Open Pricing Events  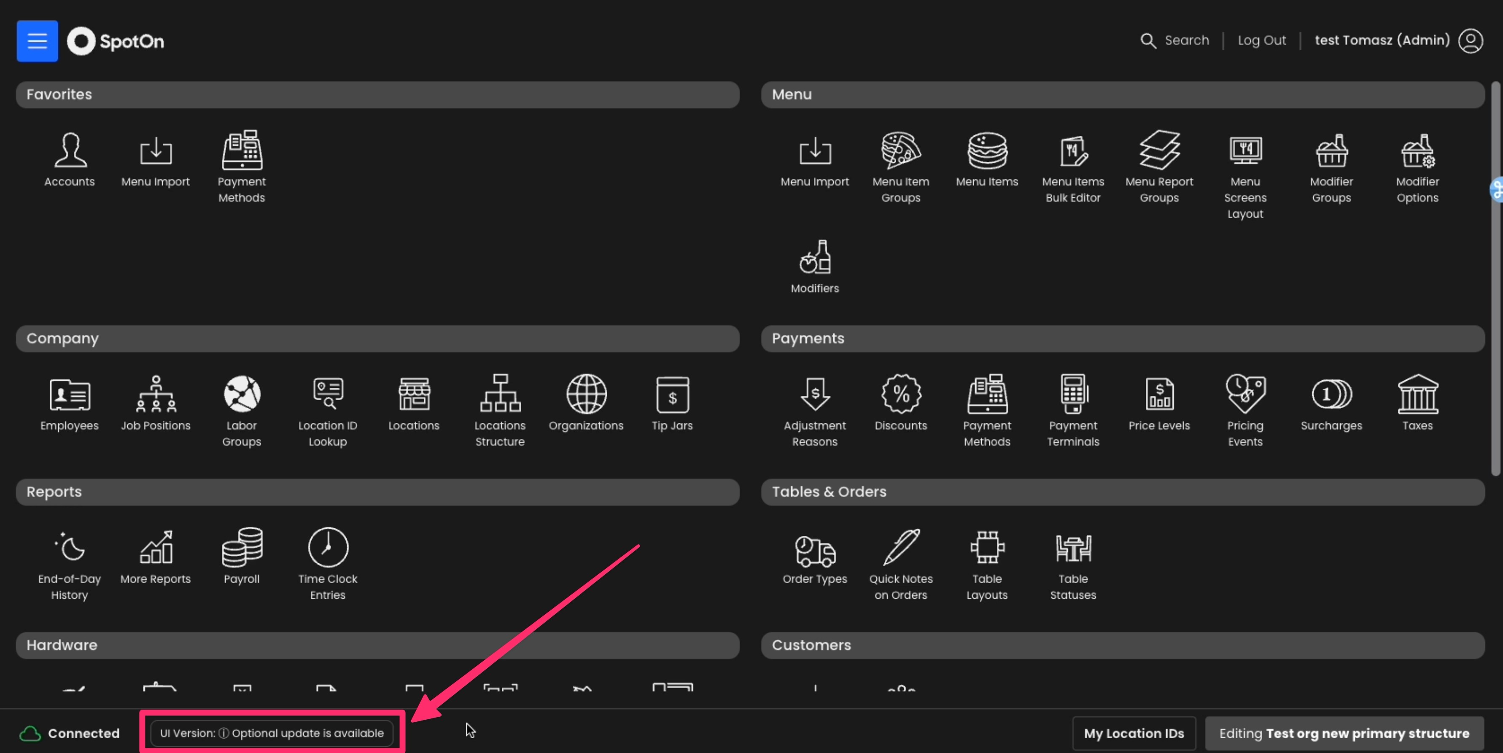(1245, 411)
